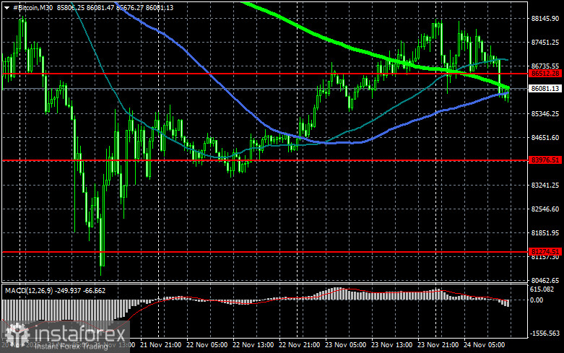Click the MACD scale value 0.00
564x353 pixels.
click(537, 300)
